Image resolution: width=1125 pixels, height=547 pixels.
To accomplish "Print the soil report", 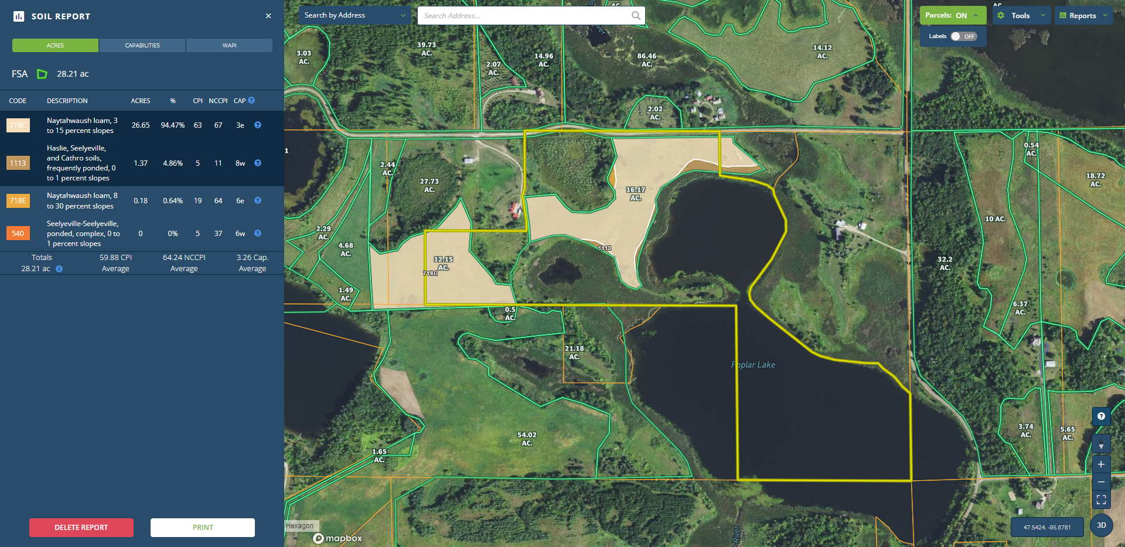I will pos(203,528).
